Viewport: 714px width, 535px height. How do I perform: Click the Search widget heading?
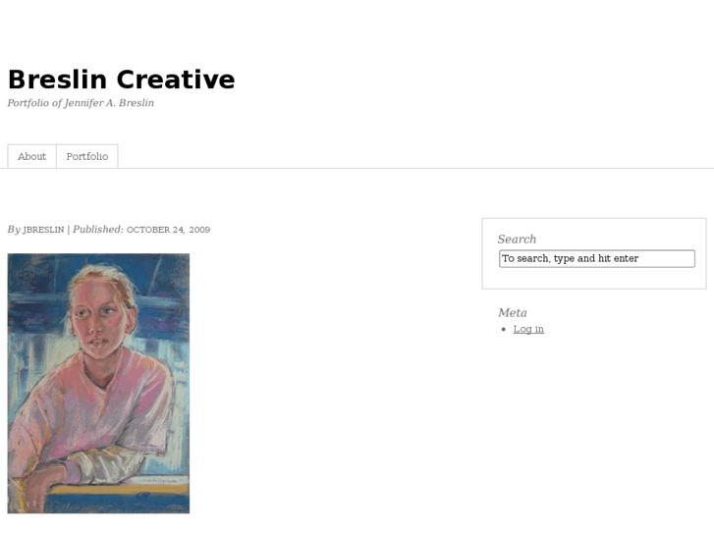[x=517, y=240]
